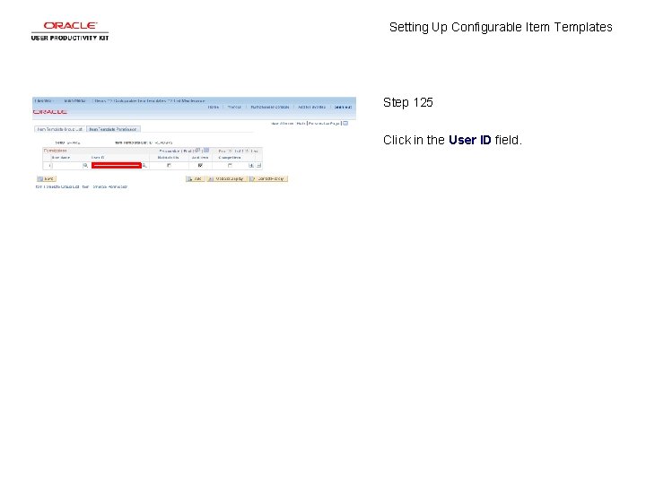Sort by the Role Name column header

tap(61, 158)
